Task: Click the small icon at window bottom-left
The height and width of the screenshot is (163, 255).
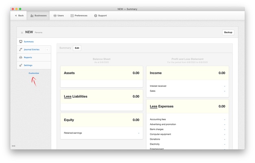Action: pos(13,146)
